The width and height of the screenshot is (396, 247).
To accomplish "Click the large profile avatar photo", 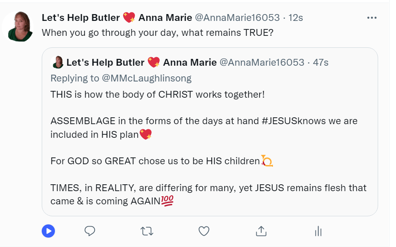I will pyautogui.click(x=18, y=26).
